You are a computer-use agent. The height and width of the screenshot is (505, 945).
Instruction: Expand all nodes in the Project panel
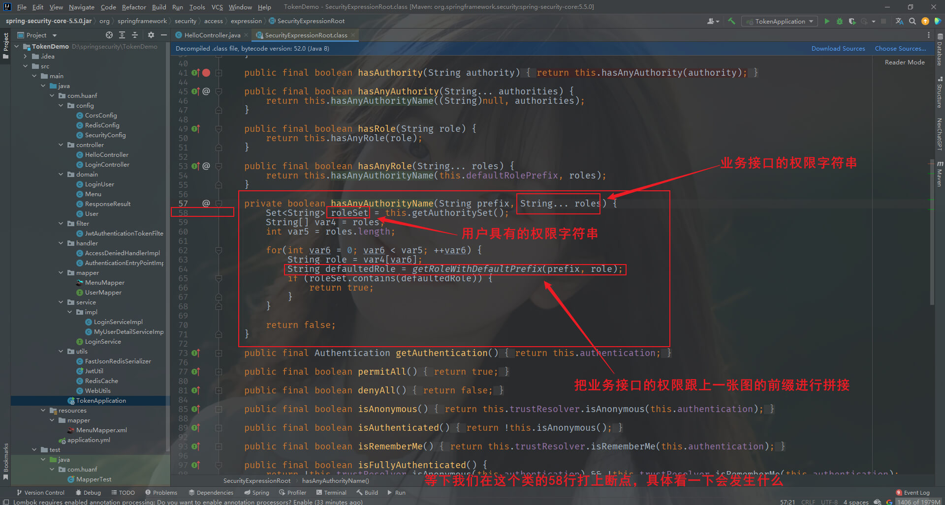coord(122,35)
